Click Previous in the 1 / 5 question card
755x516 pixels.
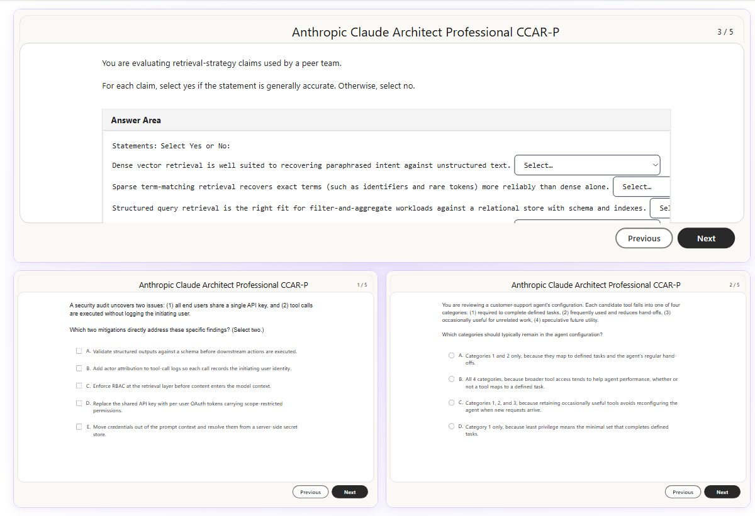pyautogui.click(x=310, y=492)
